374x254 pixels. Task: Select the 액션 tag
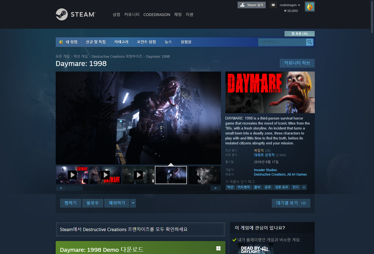pyautogui.click(x=230, y=187)
